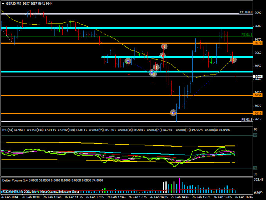Click the rightmost circled trade marker
Screen dimensions: 266x200
[x=234, y=60]
